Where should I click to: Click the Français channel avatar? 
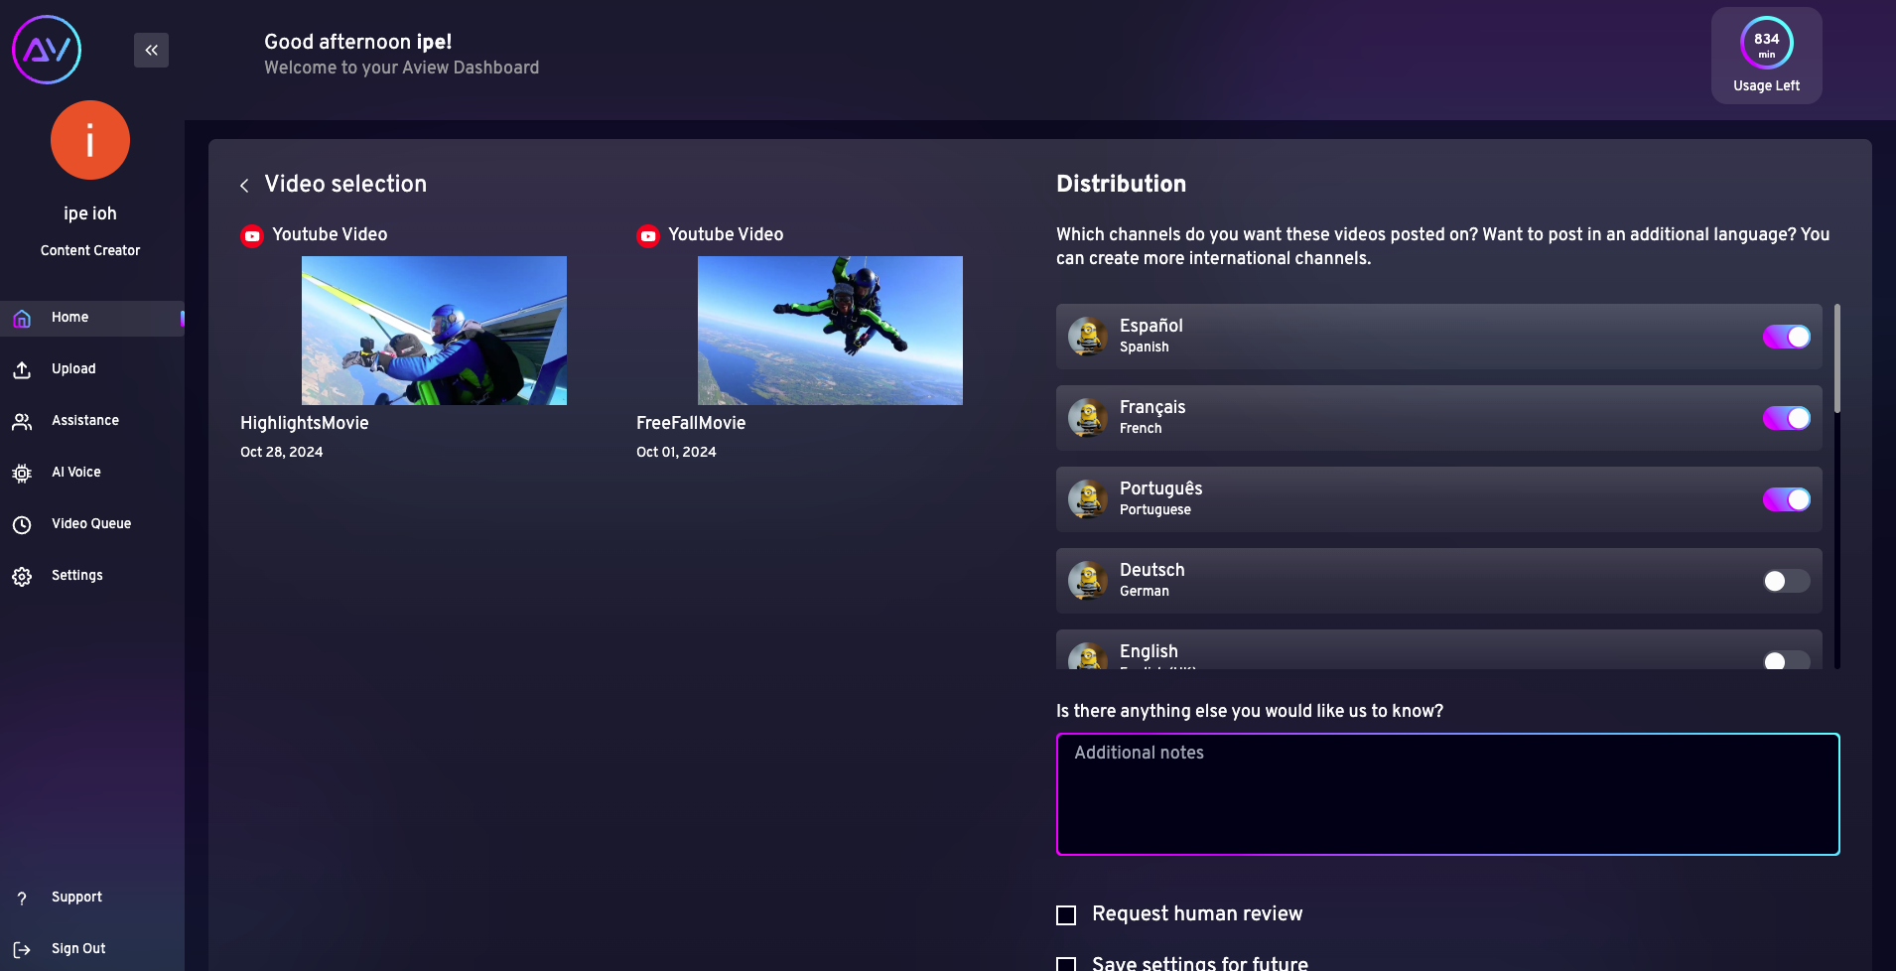1088,418
